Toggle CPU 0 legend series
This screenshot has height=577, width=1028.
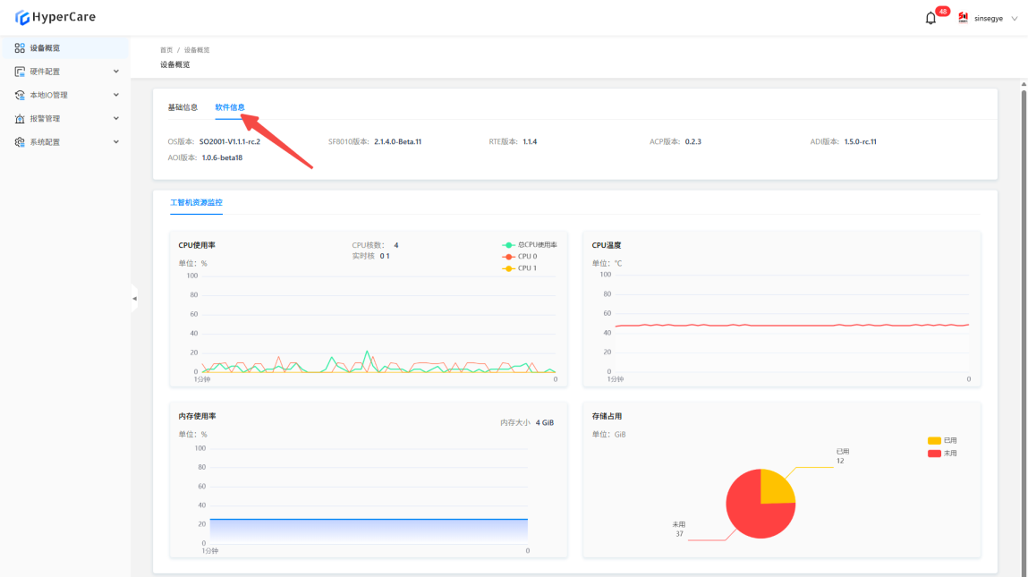[x=509, y=257]
